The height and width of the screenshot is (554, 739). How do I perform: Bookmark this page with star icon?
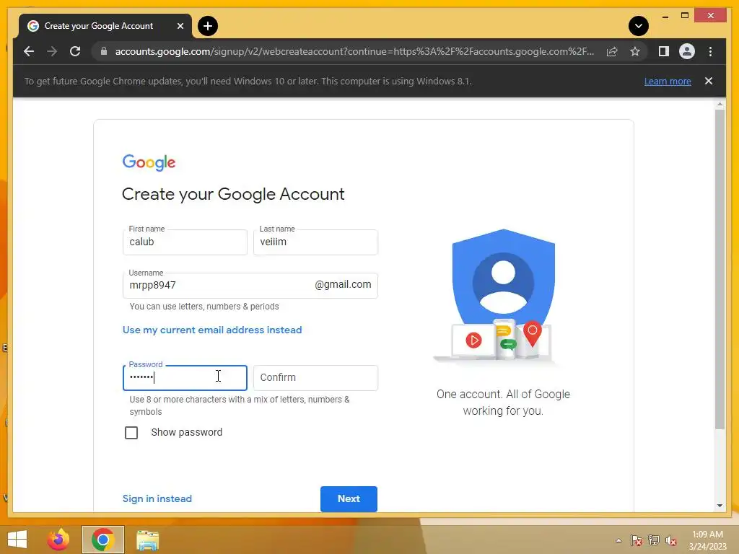pos(635,51)
